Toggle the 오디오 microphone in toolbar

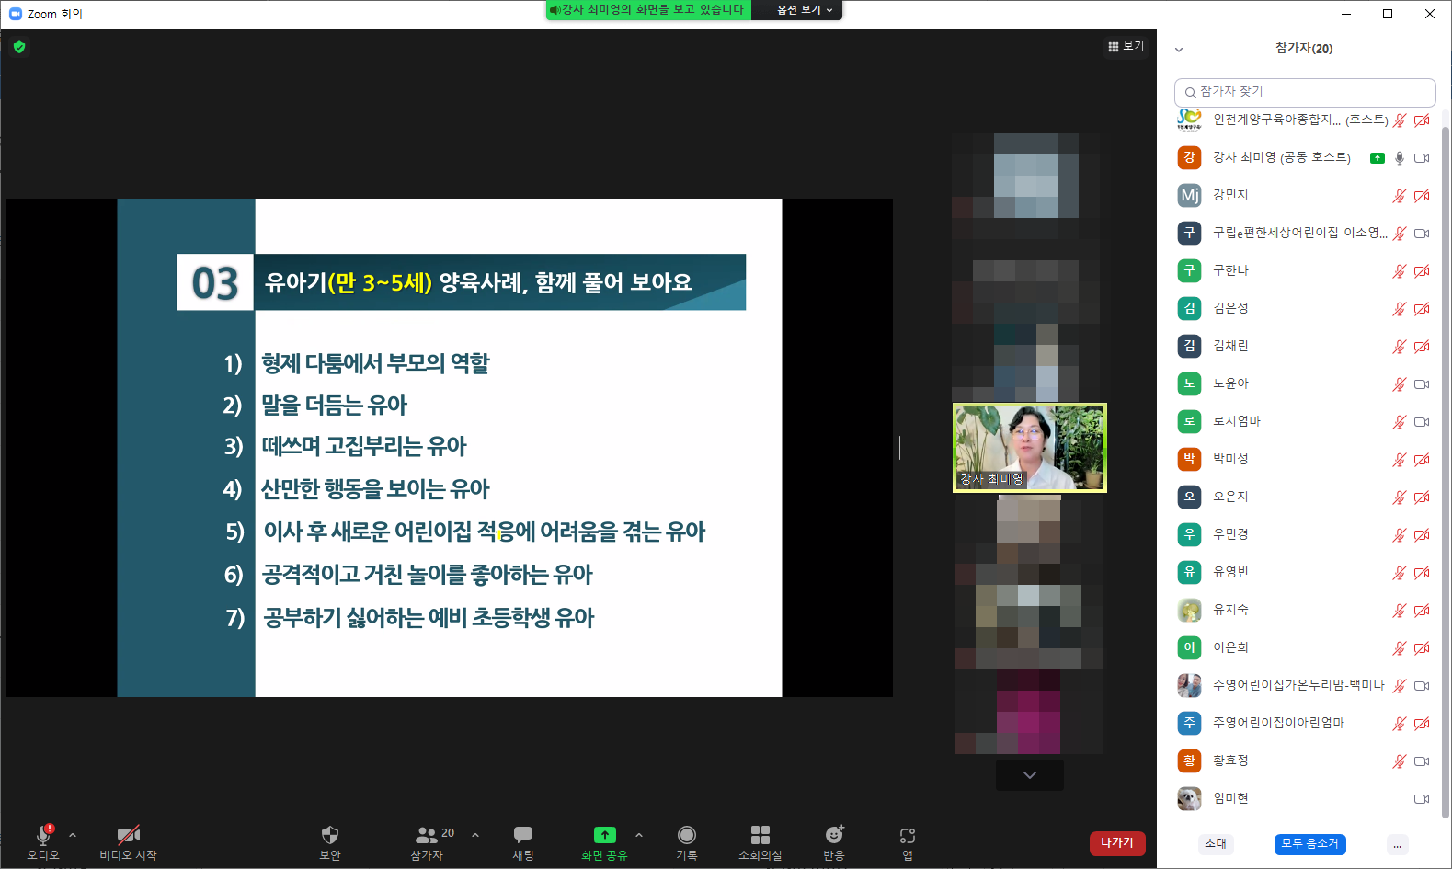coord(42,836)
